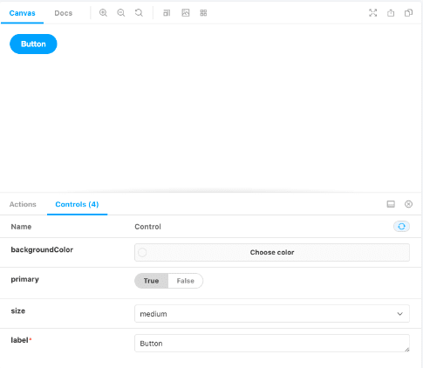Enter fullscreen mode icon
The image size is (423, 368).
(x=373, y=13)
